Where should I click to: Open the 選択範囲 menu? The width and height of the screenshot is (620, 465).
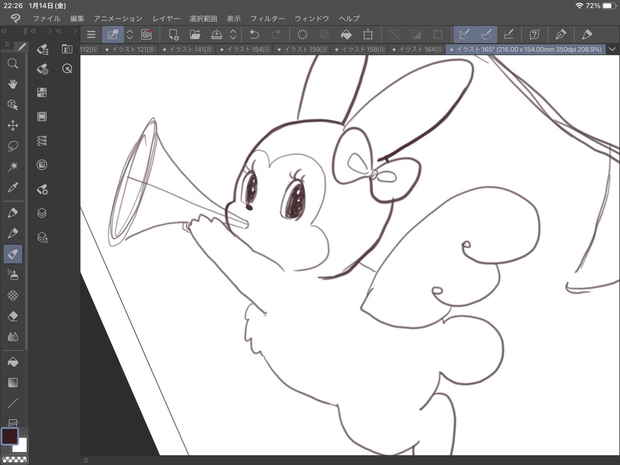click(x=203, y=19)
